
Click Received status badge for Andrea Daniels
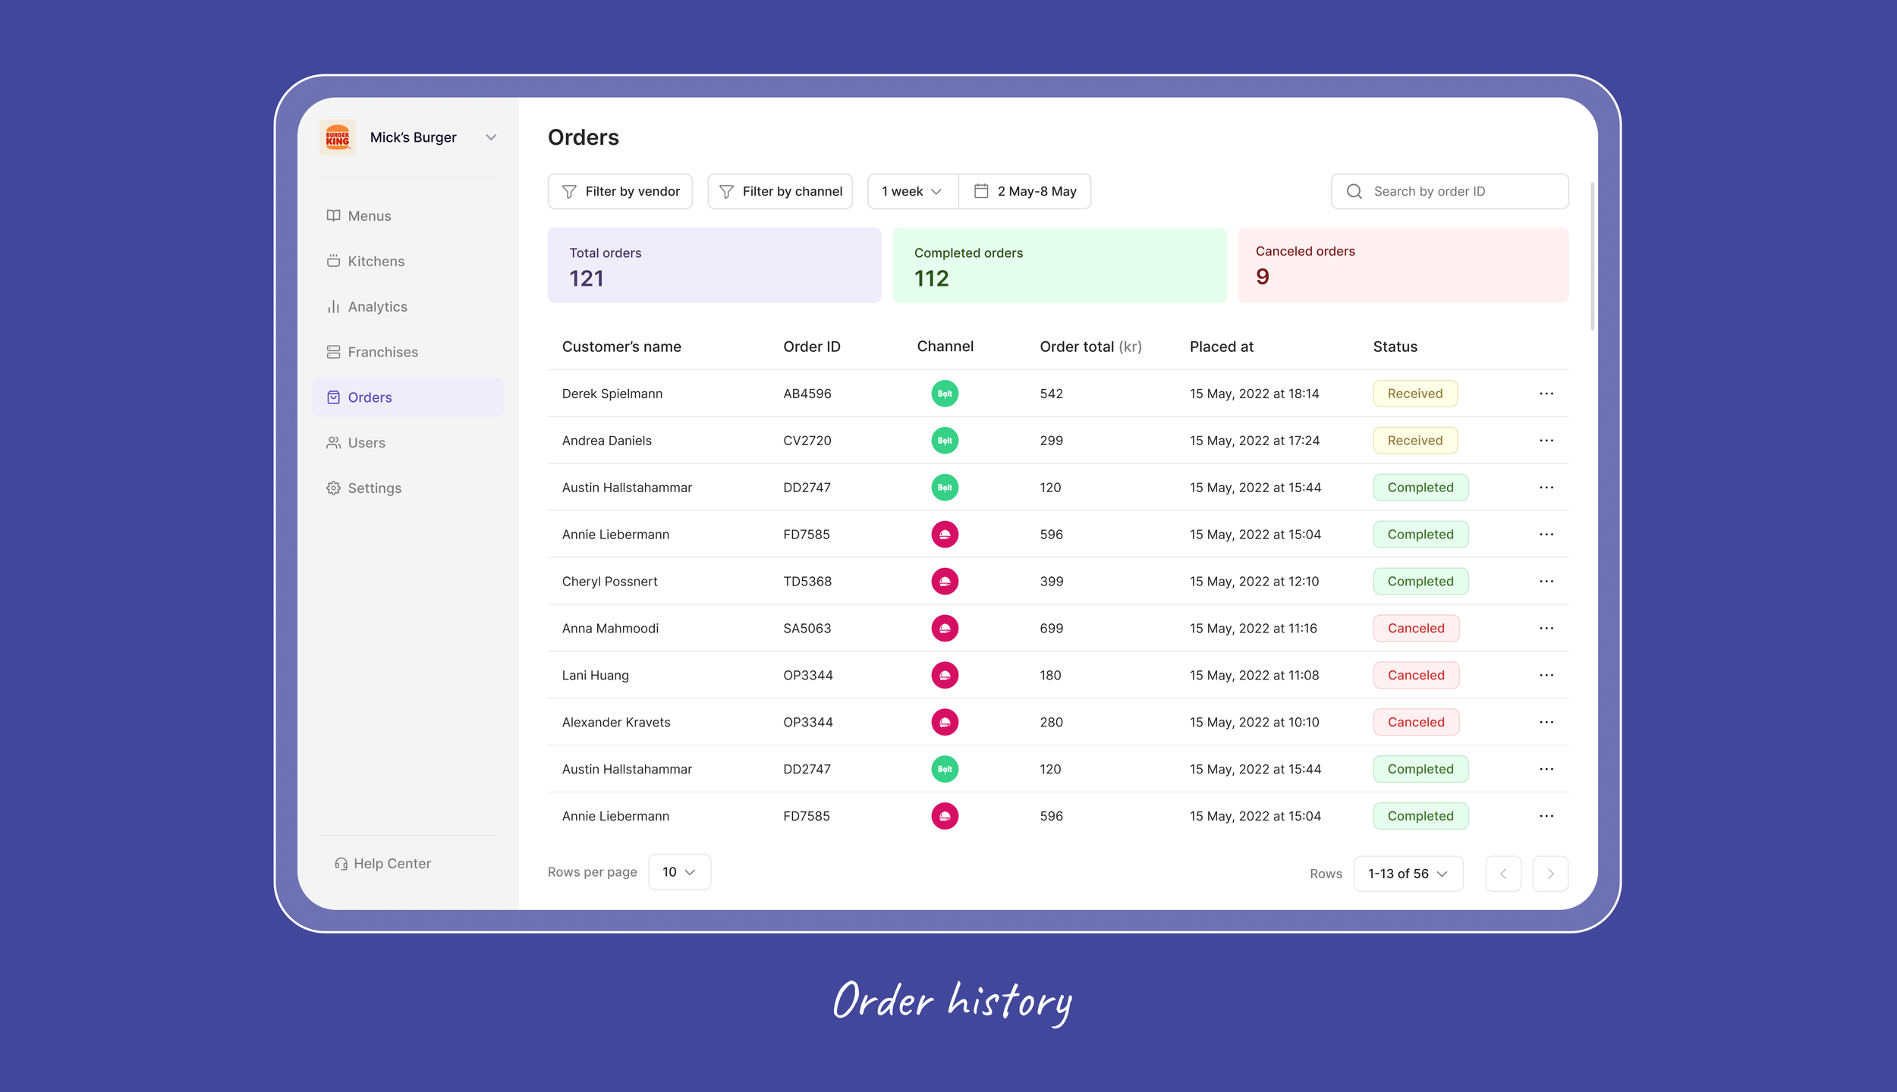pos(1415,441)
